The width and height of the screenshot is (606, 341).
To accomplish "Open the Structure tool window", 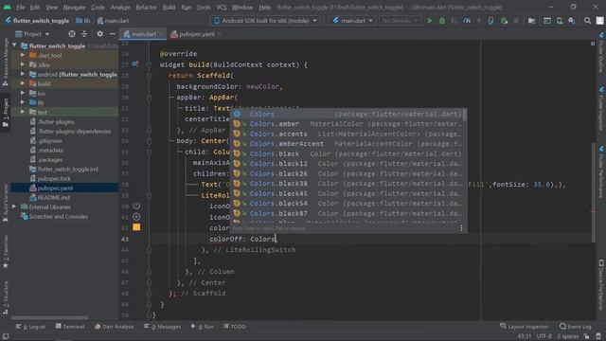I will (6, 296).
